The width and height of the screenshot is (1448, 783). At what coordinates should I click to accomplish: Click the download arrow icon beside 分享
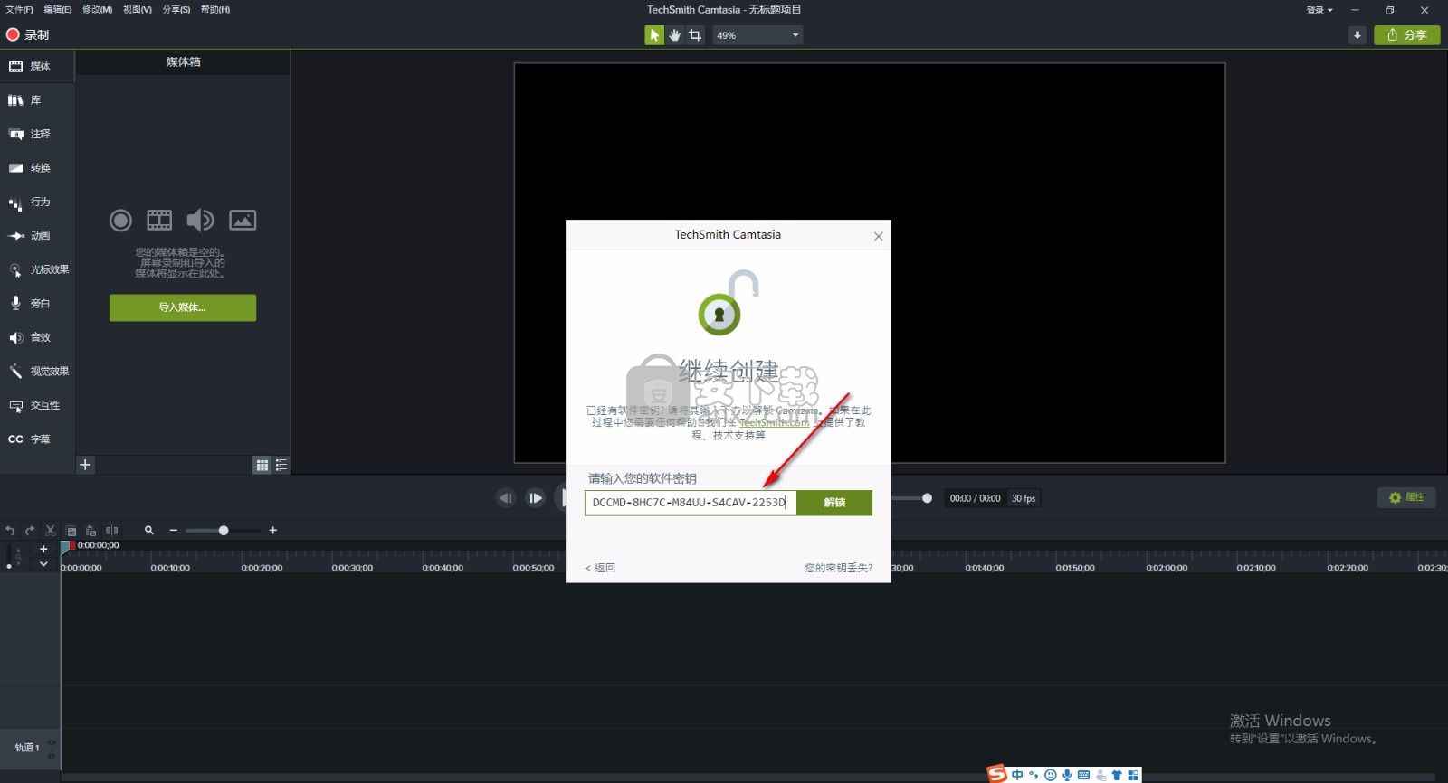click(1357, 35)
